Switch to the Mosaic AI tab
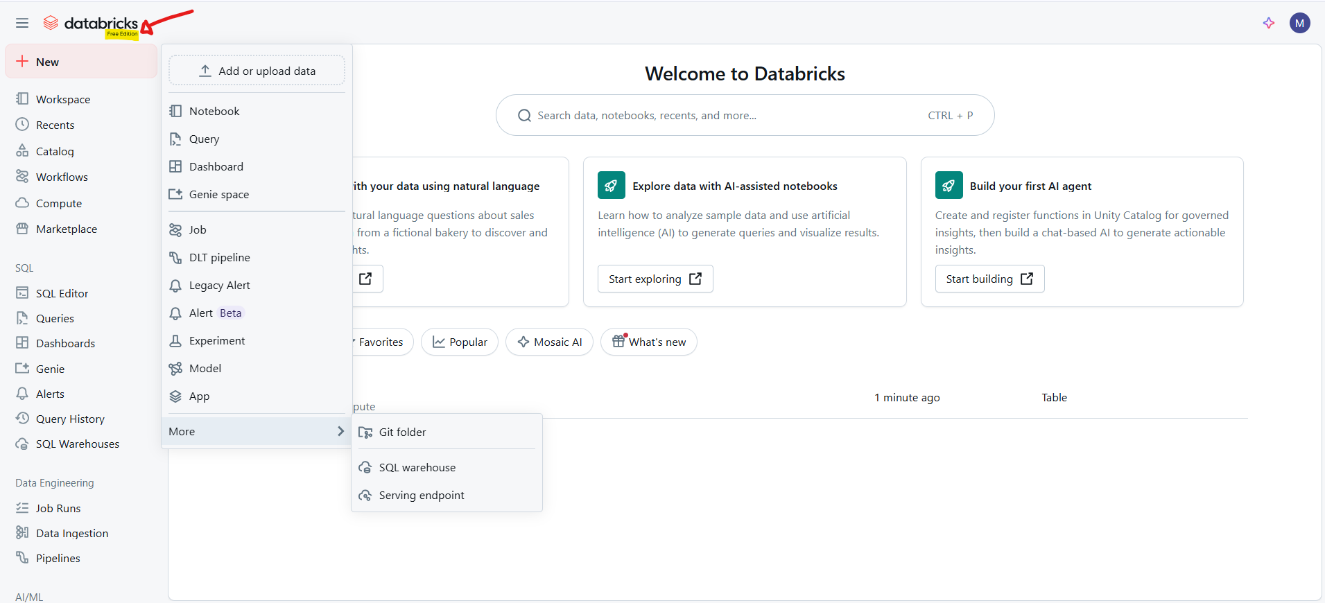This screenshot has height=603, width=1325. pyautogui.click(x=549, y=342)
